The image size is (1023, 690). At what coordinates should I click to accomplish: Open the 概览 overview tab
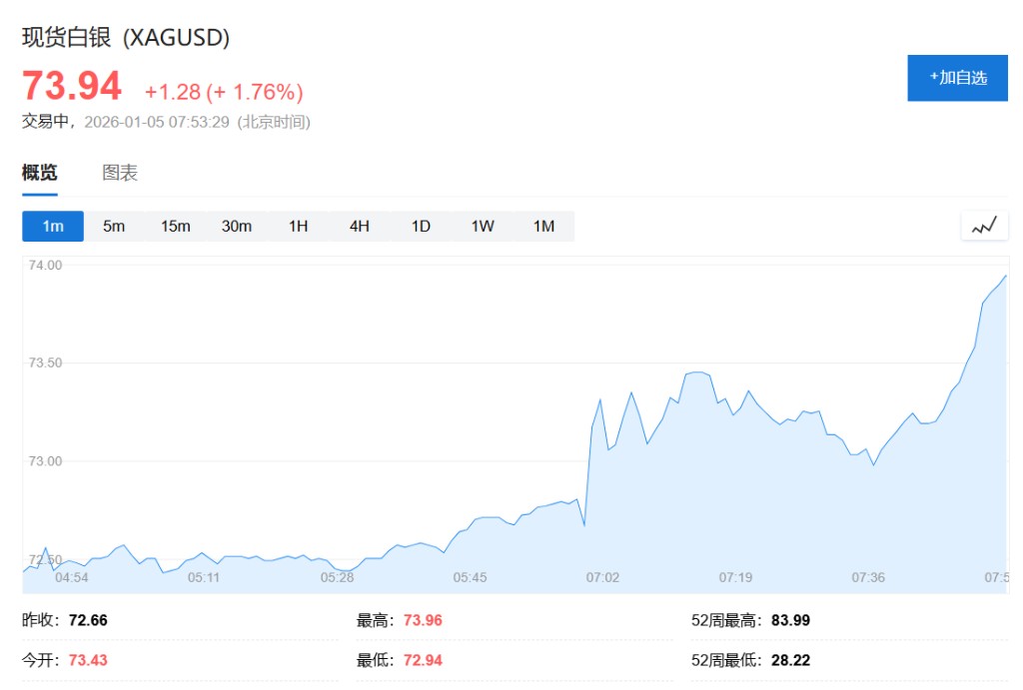(x=40, y=173)
